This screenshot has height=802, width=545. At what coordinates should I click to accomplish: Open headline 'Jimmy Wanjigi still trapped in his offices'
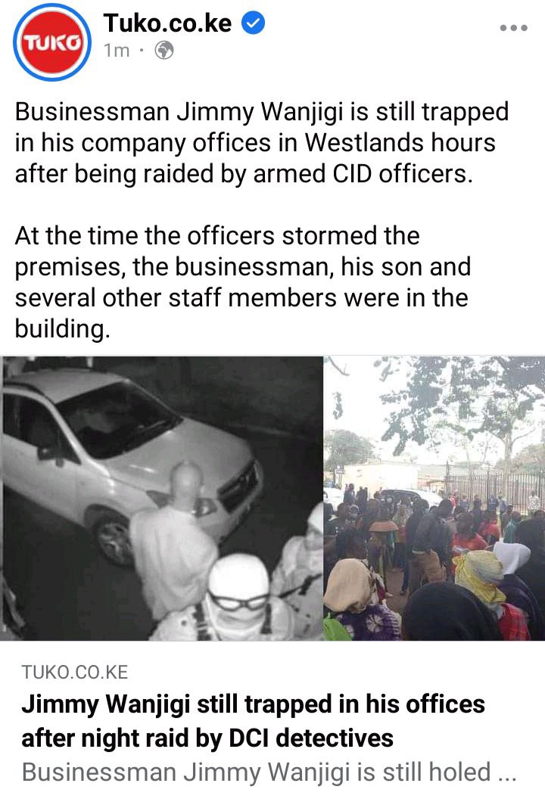click(253, 704)
